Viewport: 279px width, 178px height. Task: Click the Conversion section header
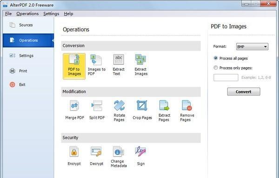[x=131, y=46]
